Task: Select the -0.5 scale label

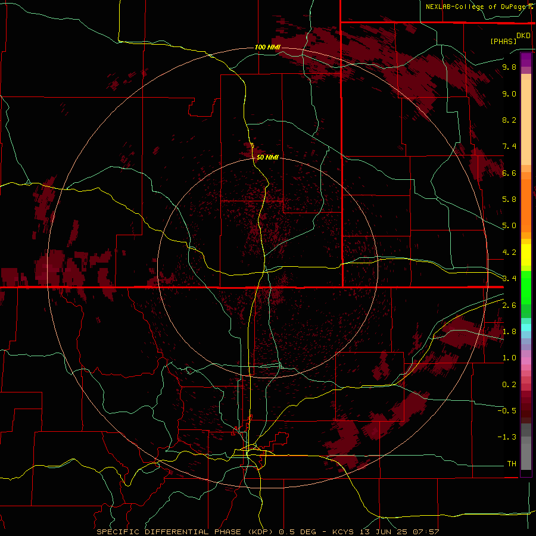Action: coord(507,410)
